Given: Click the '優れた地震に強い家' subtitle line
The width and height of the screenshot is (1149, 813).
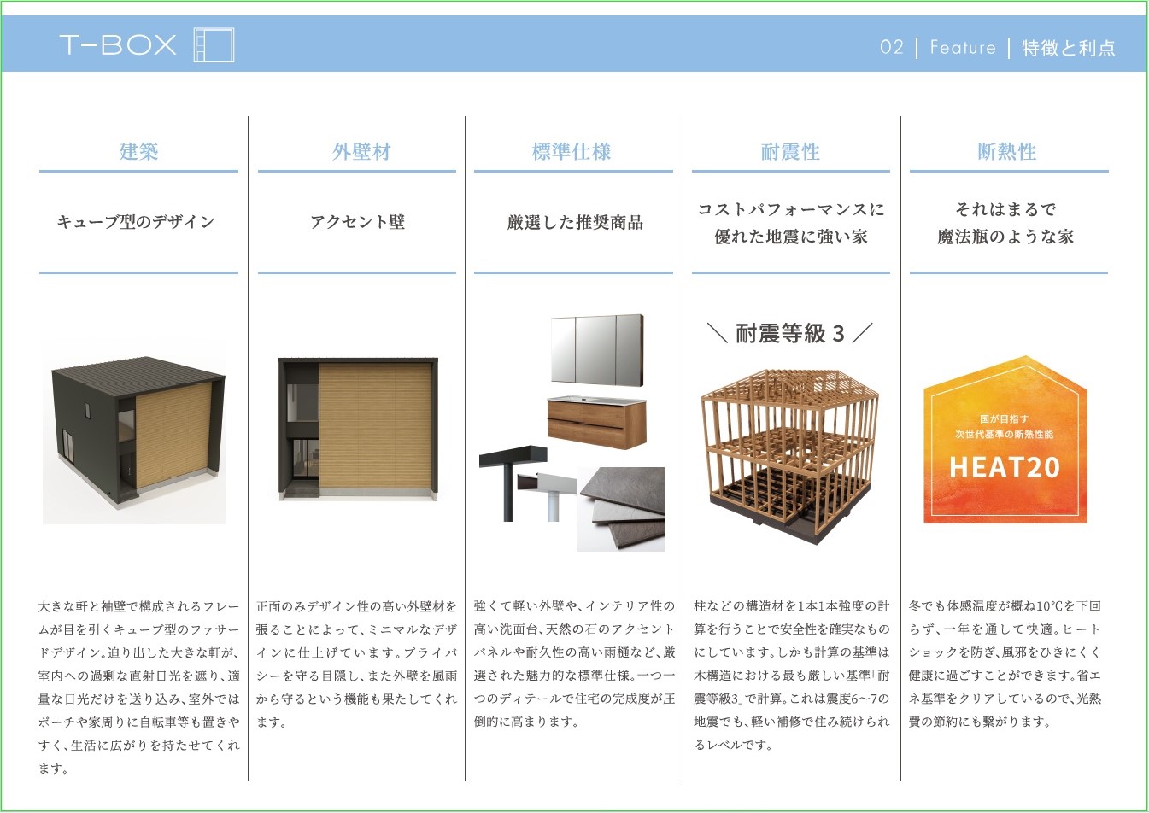Looking at the screenshot, I should point(791,237).
